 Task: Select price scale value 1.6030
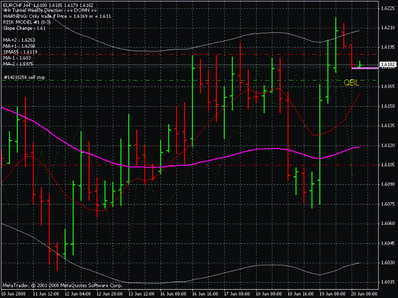[x=388, y=263]
